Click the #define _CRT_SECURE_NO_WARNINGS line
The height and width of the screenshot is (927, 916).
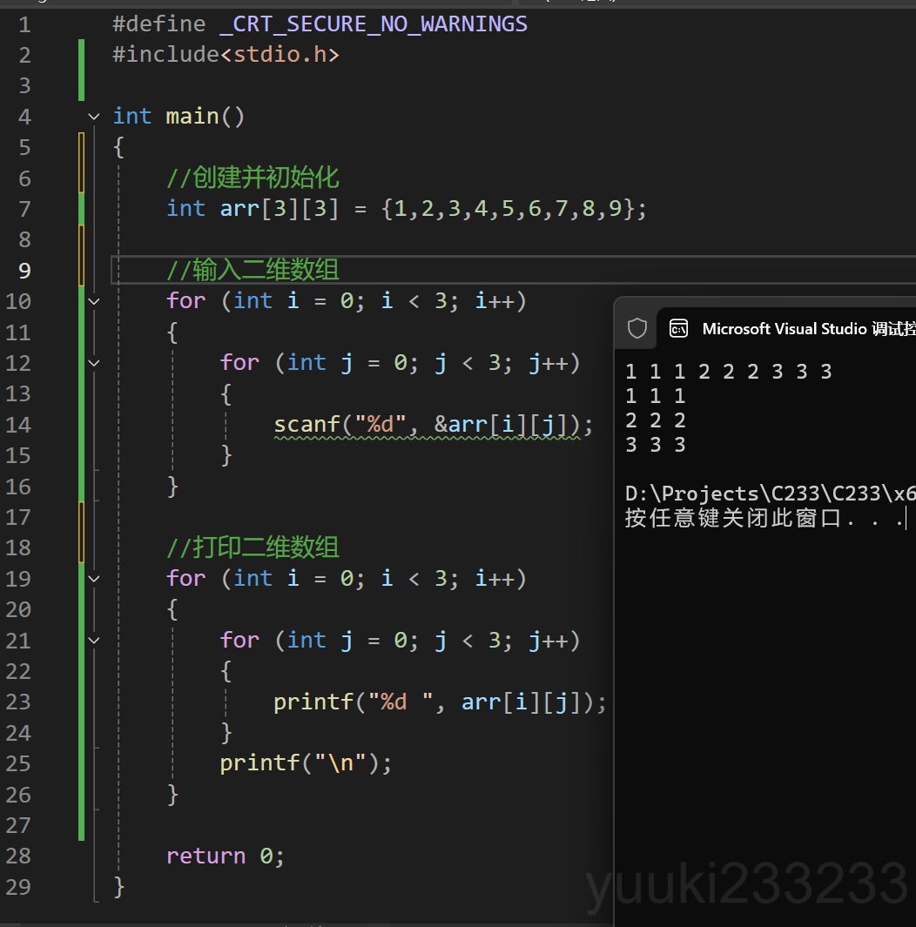pyautogui.click(x=320, y=24)
